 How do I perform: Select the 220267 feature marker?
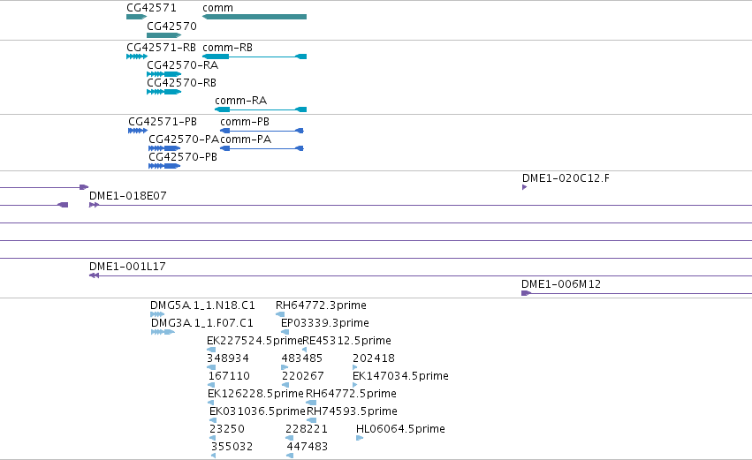285,385
